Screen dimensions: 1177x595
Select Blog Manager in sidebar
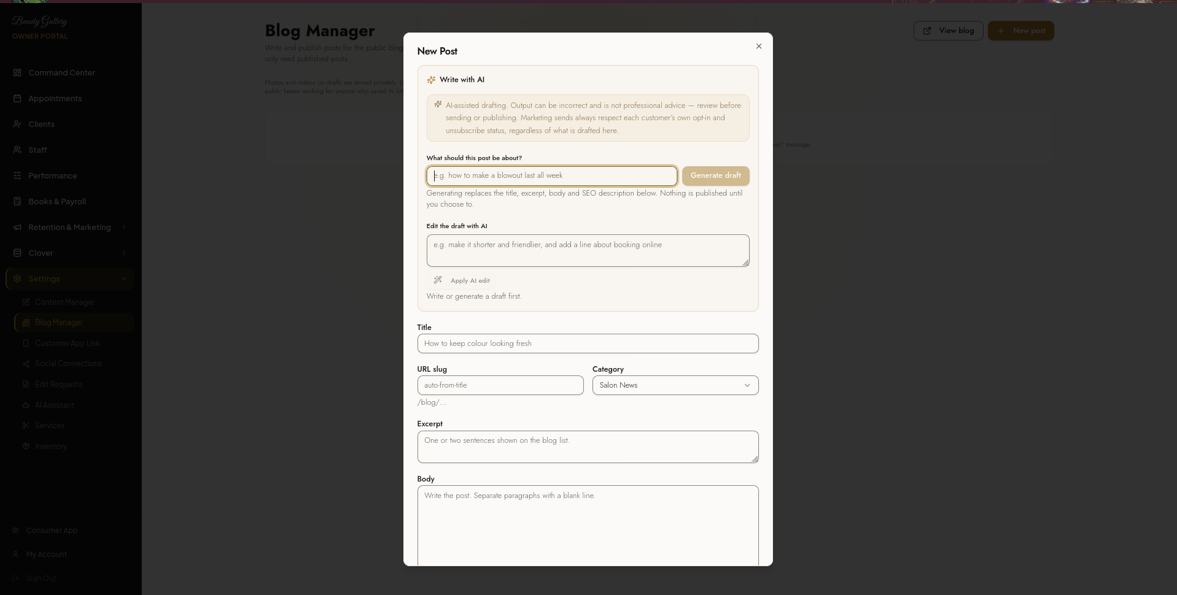click(x=74, y=322)
